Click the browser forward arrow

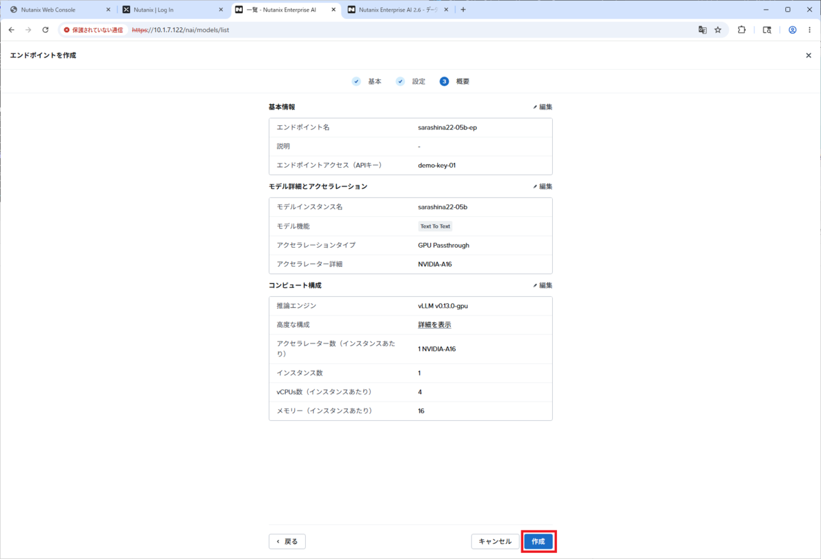click(x=28, y=30)
